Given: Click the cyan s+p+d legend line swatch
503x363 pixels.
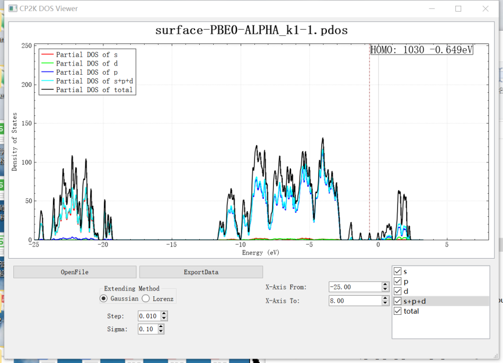Looking at the screenshot, I should (48, 81).
